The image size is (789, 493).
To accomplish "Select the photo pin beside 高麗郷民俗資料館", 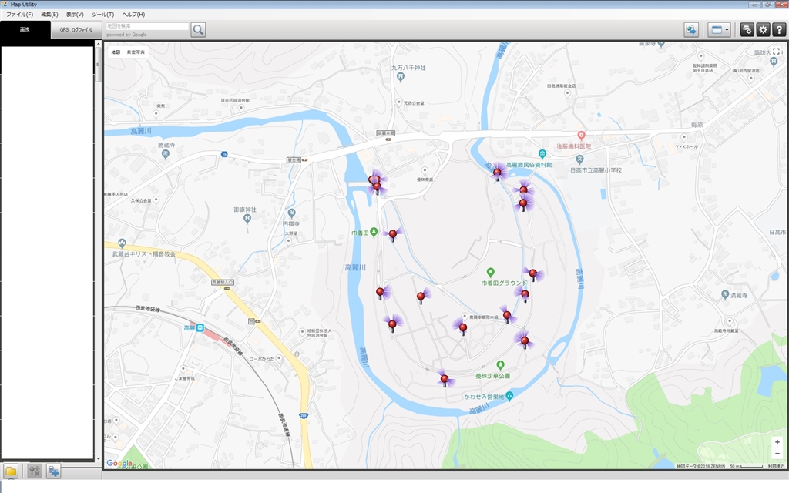I will tap(497, 173).
